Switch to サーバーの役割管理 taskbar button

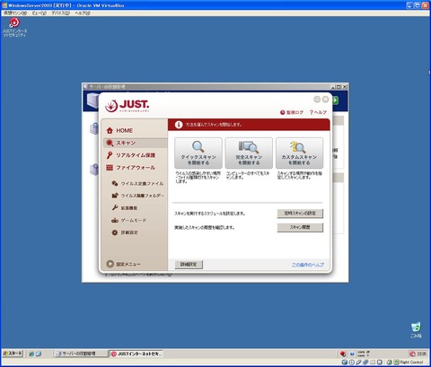pos(82,354)
